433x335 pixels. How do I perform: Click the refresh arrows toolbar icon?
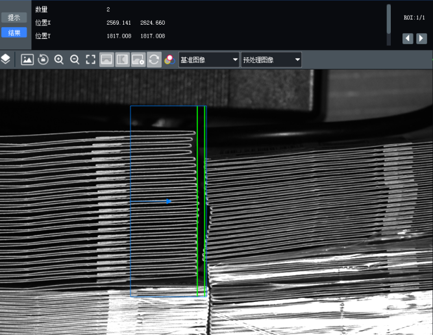154,60
